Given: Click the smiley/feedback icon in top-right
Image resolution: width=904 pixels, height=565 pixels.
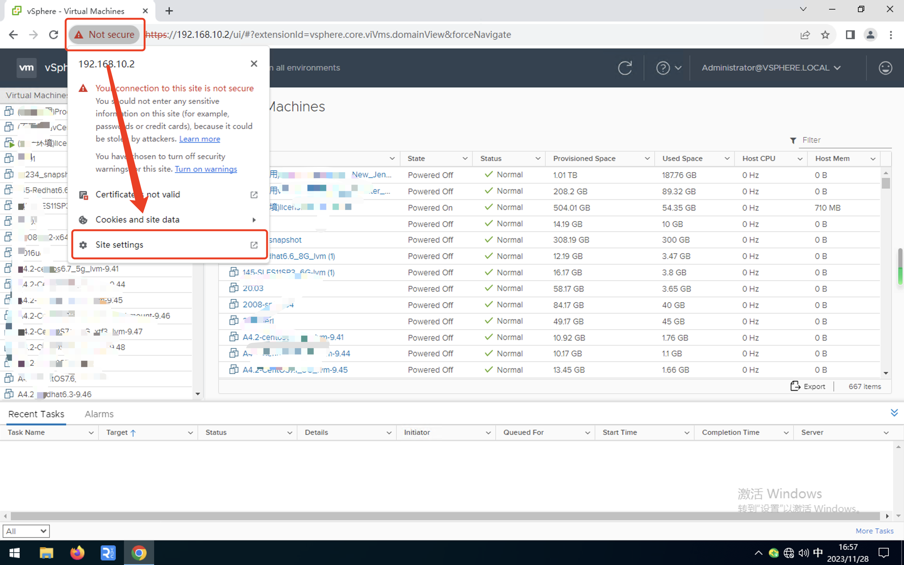Looking at the screenshot, I should coord(886,68).
